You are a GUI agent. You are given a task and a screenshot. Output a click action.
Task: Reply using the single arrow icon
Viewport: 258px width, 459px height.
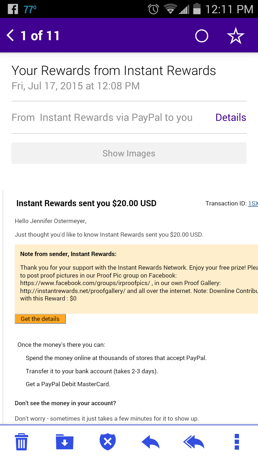click(150, 442)
